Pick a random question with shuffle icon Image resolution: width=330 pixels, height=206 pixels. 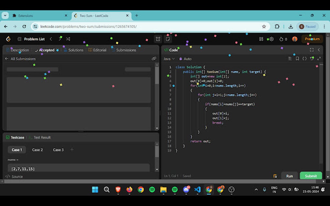pyautogui.click(x=68, y=39)
